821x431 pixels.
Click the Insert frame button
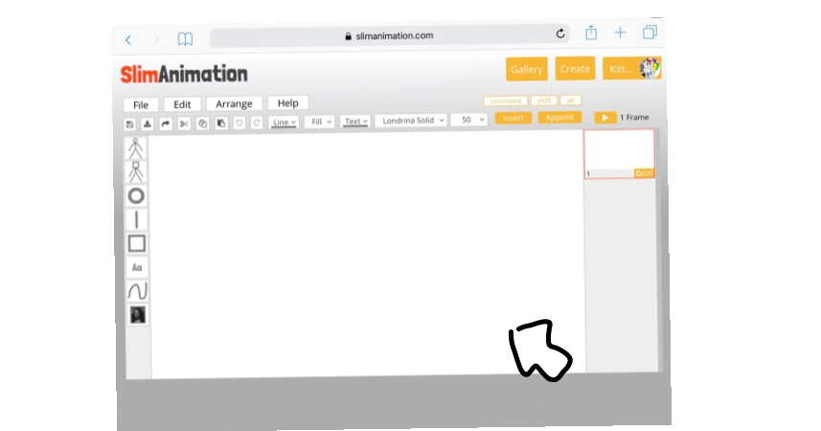coord(513,118)
